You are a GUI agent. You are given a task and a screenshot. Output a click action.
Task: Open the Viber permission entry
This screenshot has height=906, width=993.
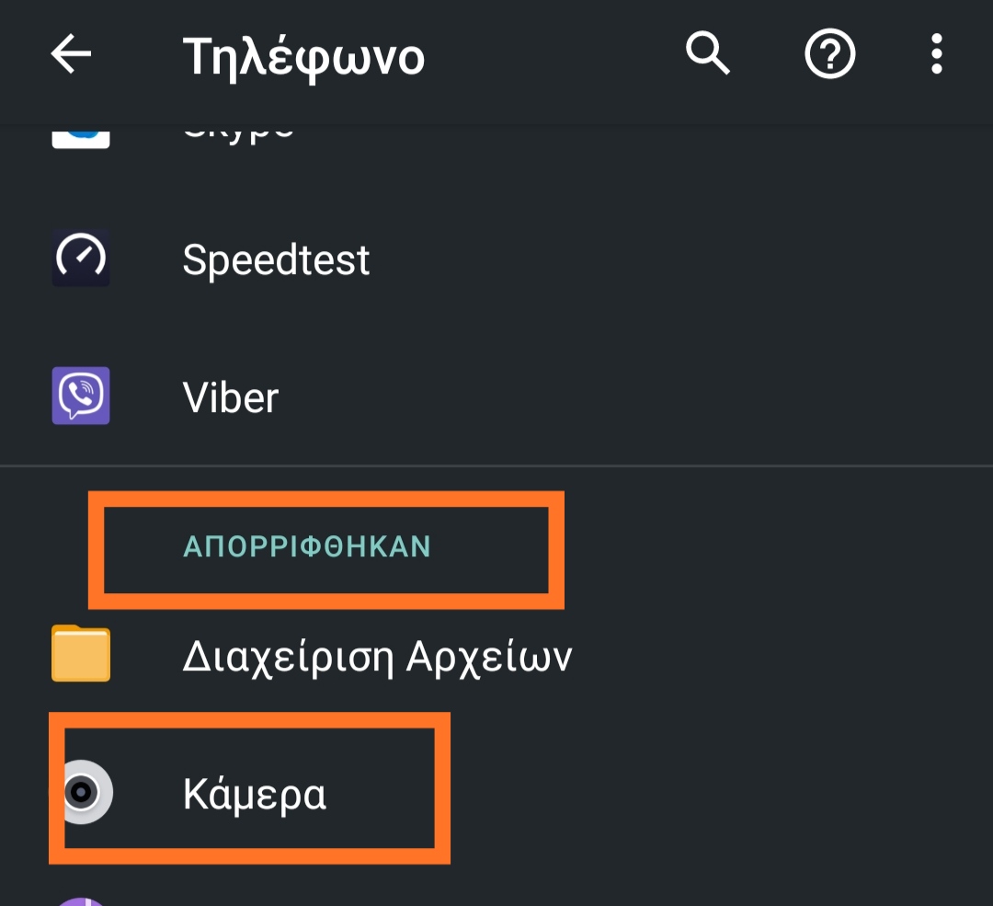(231, 398)
